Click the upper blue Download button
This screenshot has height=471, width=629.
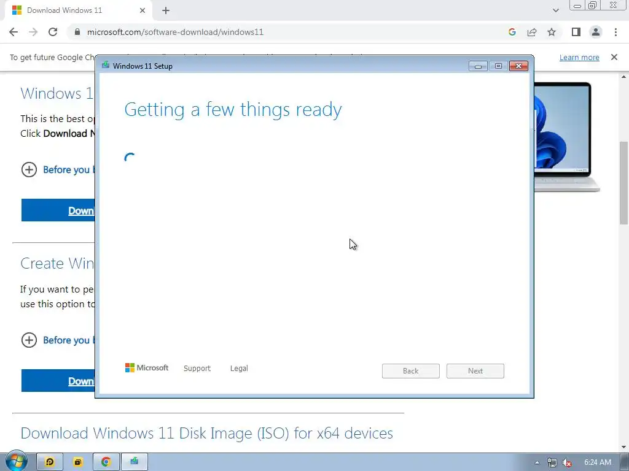(58, 210)
